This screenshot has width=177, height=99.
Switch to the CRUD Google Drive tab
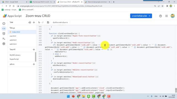(x=15, y=2)
